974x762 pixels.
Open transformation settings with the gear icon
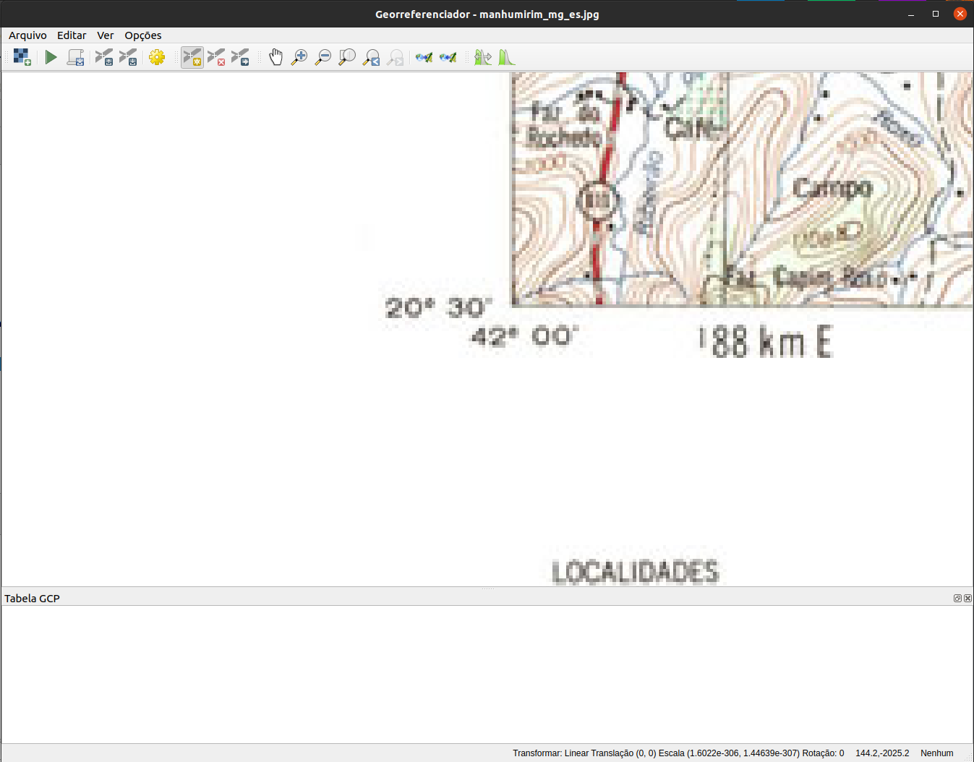157,57
